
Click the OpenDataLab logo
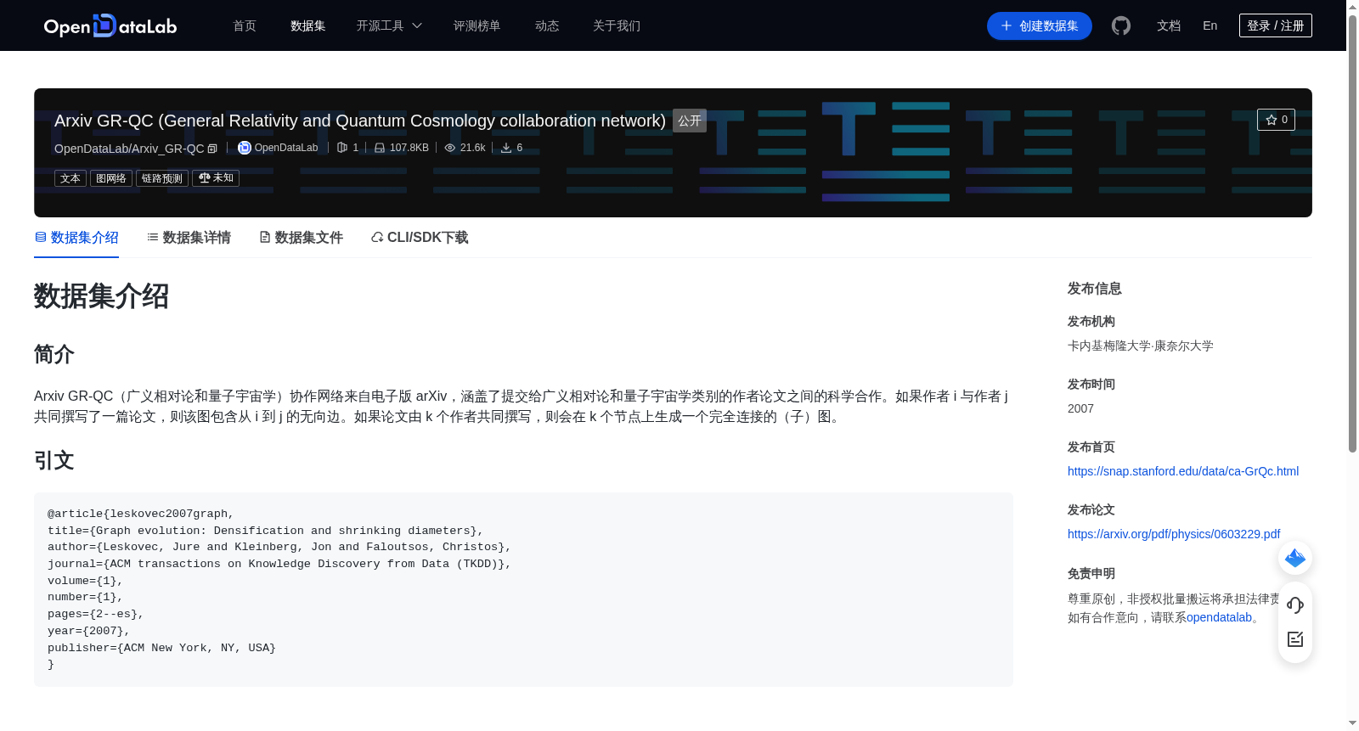[110, 25]
